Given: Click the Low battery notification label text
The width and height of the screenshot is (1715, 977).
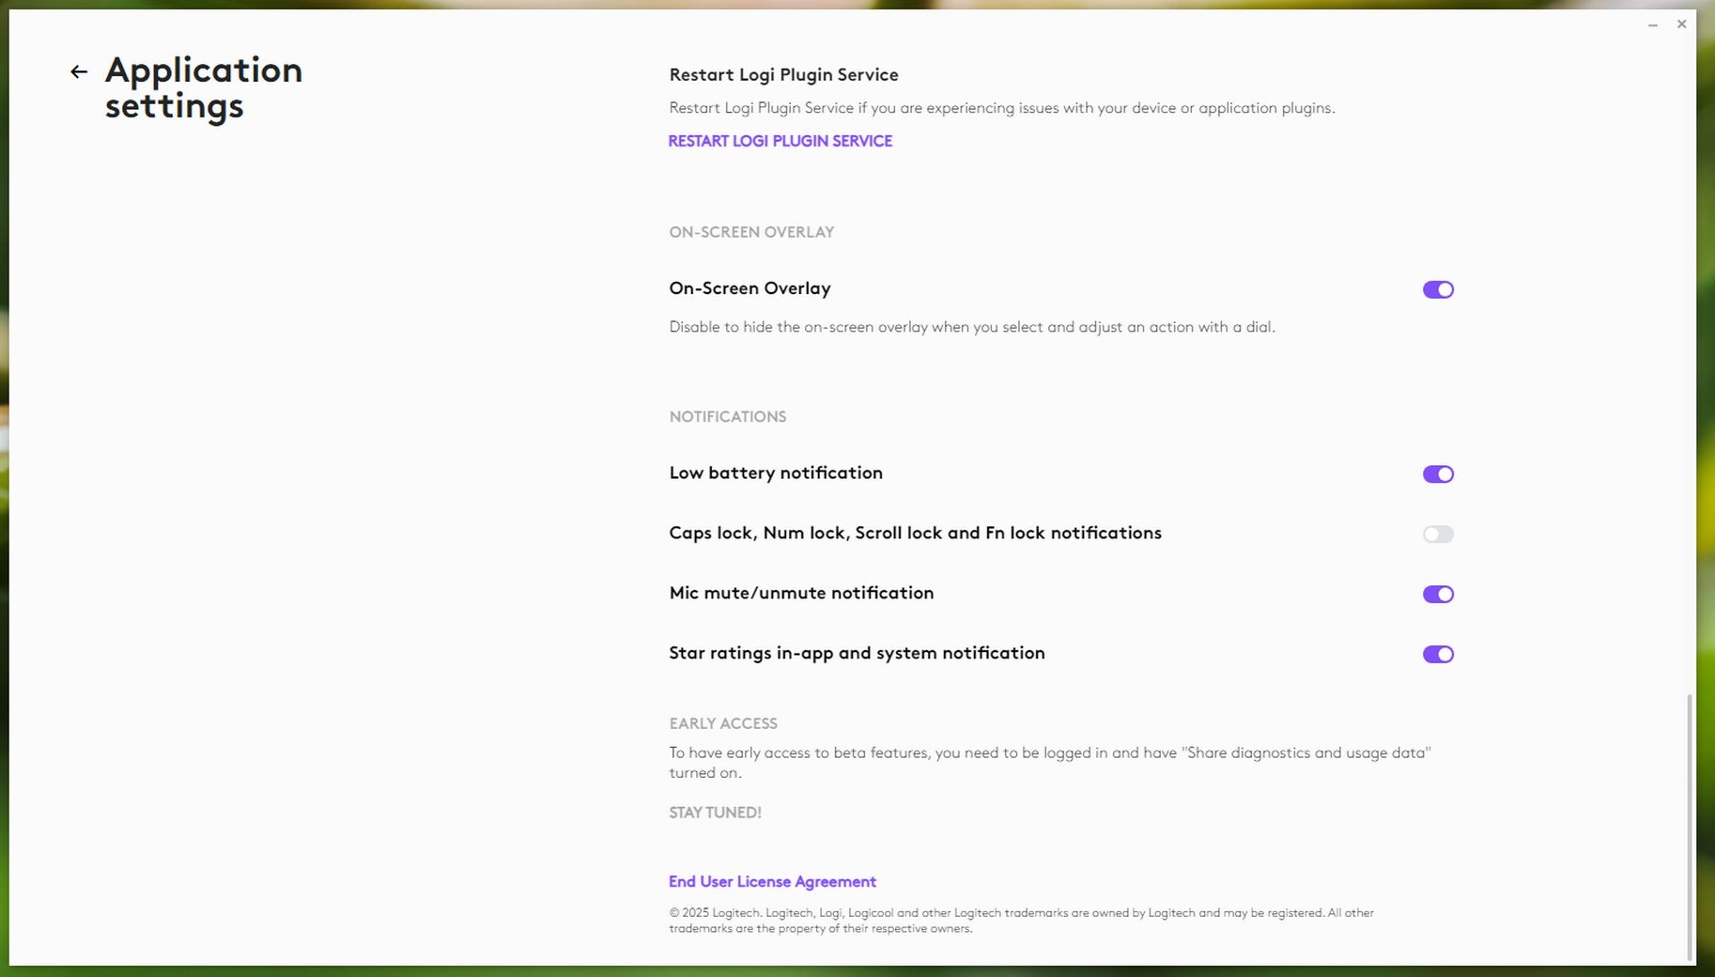Looking at the screenshot, I should point(775,473).
